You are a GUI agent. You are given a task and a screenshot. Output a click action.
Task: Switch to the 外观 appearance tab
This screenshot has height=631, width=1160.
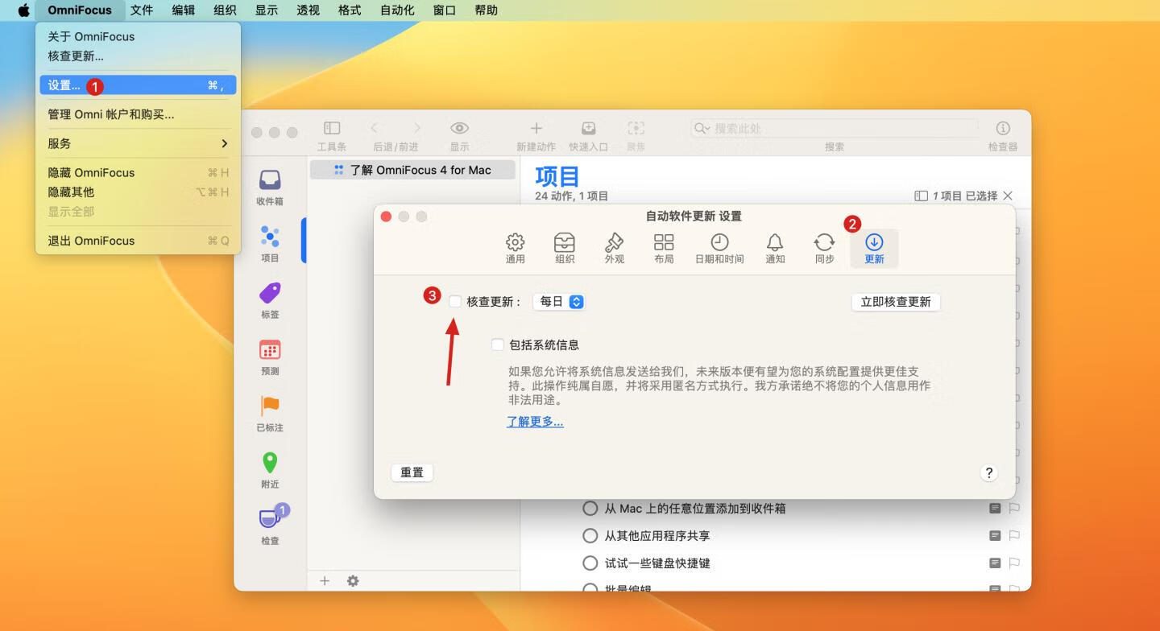614,248
